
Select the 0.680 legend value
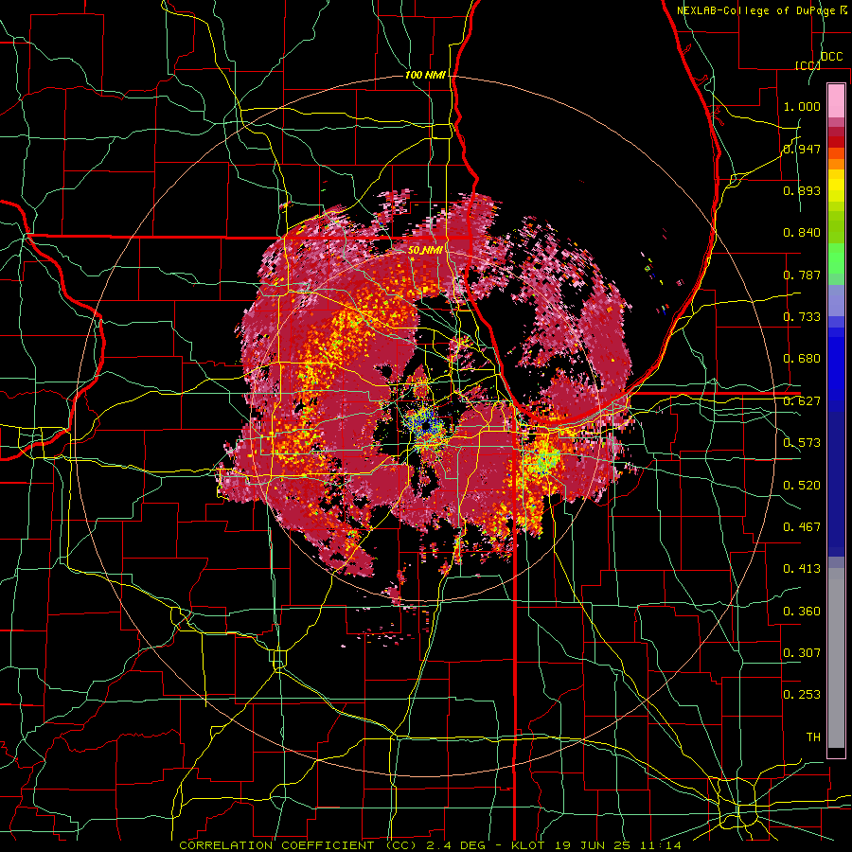(802, 359)
